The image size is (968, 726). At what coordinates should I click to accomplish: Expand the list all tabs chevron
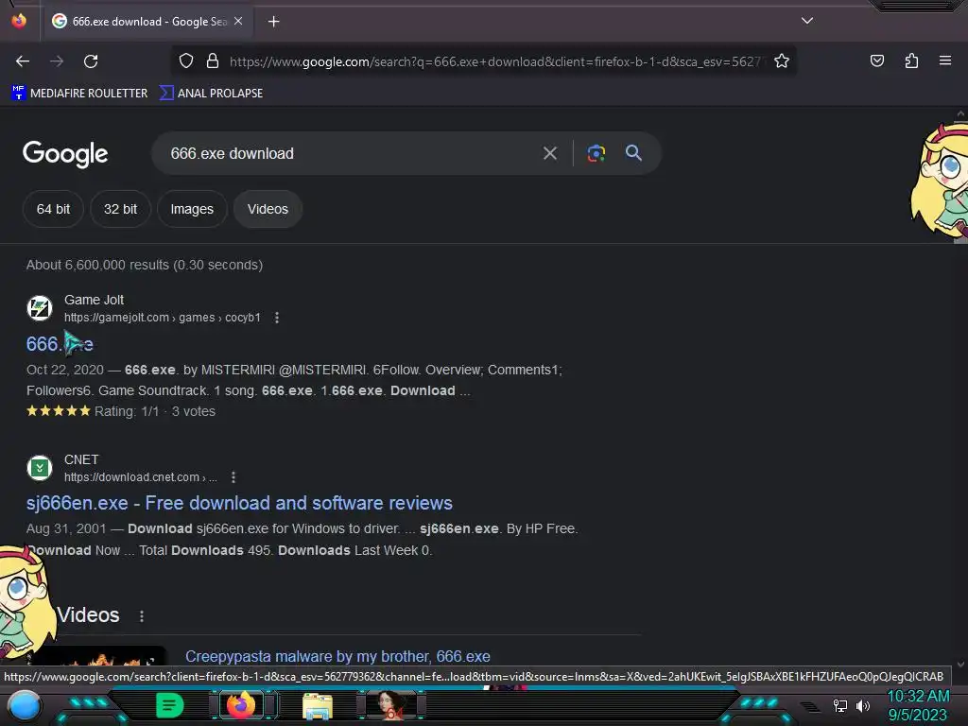[807, 21]
